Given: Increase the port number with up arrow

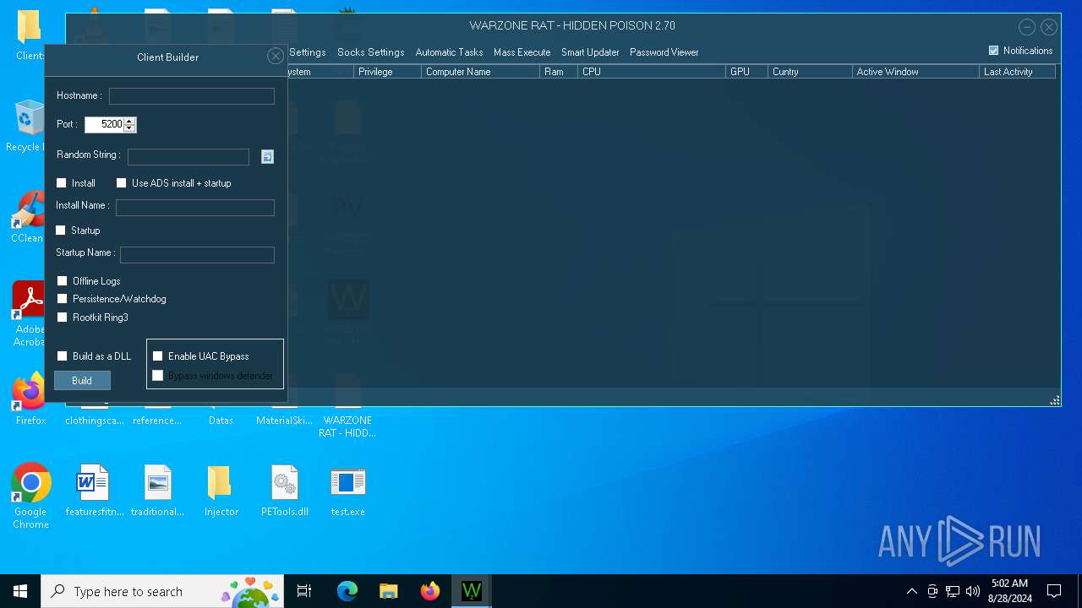Looking at the screenshot, I should pyautogui.click(x=129, y=122).
